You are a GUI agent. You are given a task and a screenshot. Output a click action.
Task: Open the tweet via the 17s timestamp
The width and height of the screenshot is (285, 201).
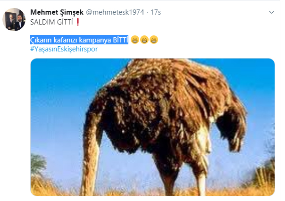[156, 12]
